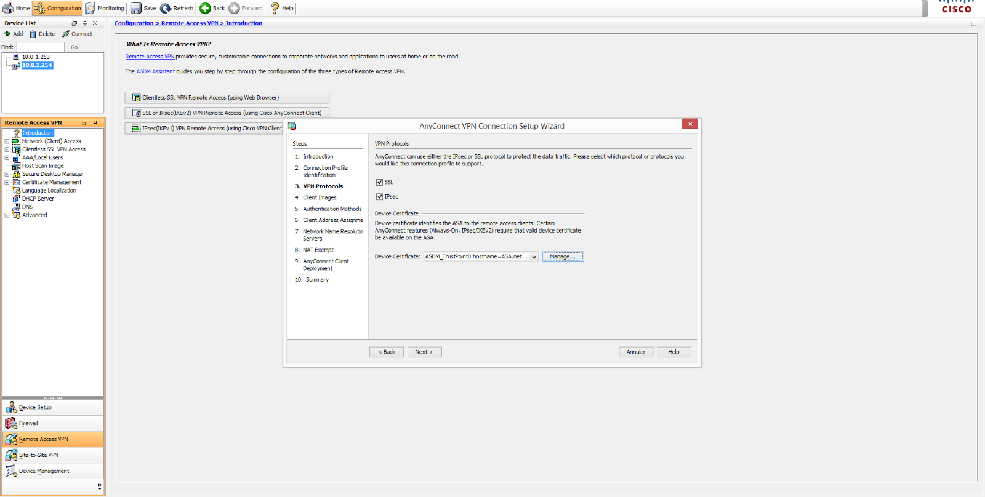Click the "Authentication Methods" step label
The height and width of the screenshot is (497, 985).
click(332, 209)
